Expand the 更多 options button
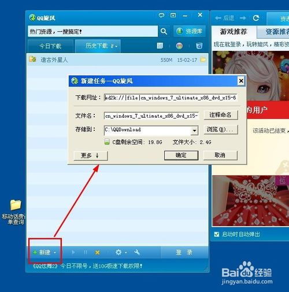 [x=91, y=155]
